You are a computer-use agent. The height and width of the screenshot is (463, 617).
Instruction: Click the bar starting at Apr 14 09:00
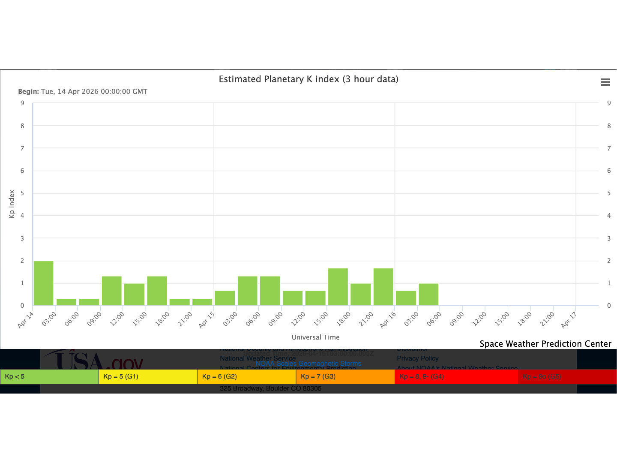(x=111, y=291)
